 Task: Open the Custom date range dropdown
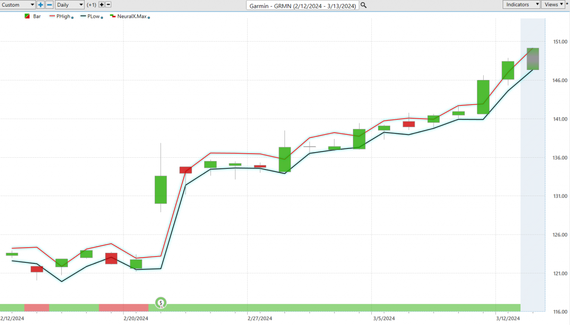17,4
